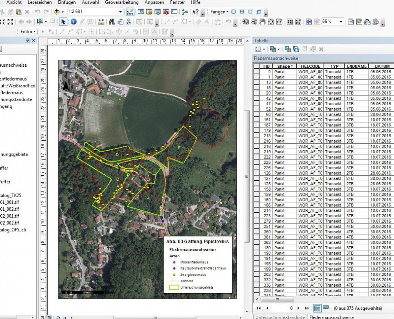Show all records view in table
This screenshot has width=394, height=319.
pyautogui.click(x=317, y=308)
